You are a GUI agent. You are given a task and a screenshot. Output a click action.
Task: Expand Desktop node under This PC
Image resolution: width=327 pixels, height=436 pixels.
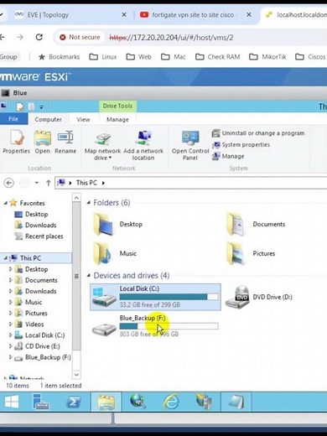click(x=11, y=269)
